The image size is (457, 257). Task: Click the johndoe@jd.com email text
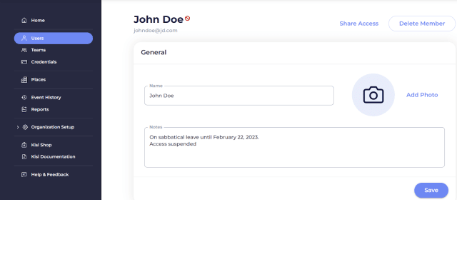pyautogui.click(x=156, y=30)
